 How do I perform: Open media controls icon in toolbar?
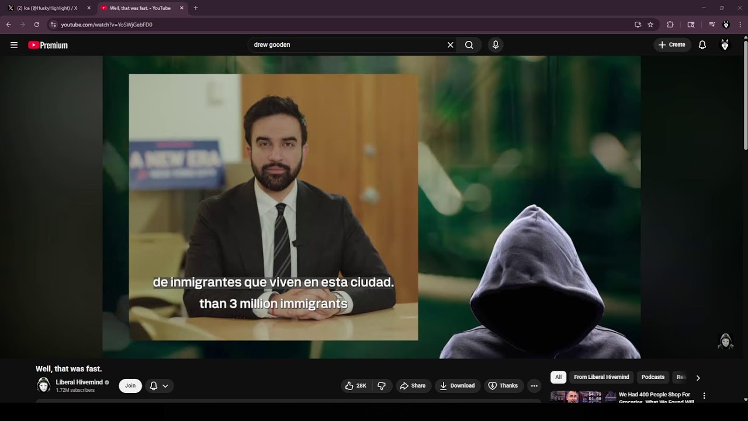pyautogui.click(x=712, y=25)
